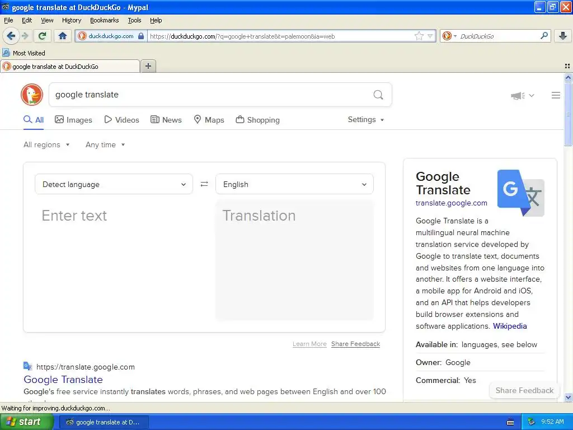The image size is (573, 430).
Task: Open the browser home page
Action: (63, 36)
